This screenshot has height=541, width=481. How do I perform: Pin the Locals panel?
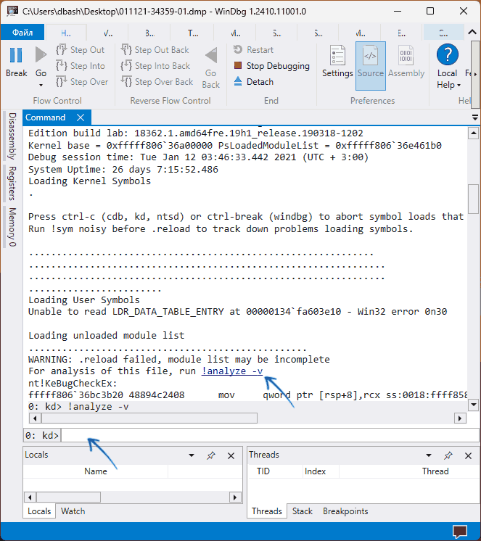211,455
